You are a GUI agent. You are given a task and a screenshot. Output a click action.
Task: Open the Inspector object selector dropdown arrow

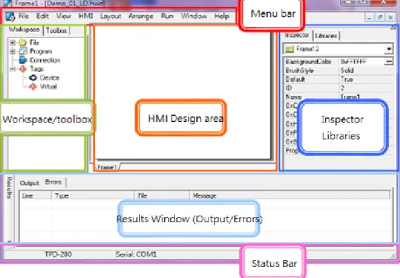click(x=389, y=49)
